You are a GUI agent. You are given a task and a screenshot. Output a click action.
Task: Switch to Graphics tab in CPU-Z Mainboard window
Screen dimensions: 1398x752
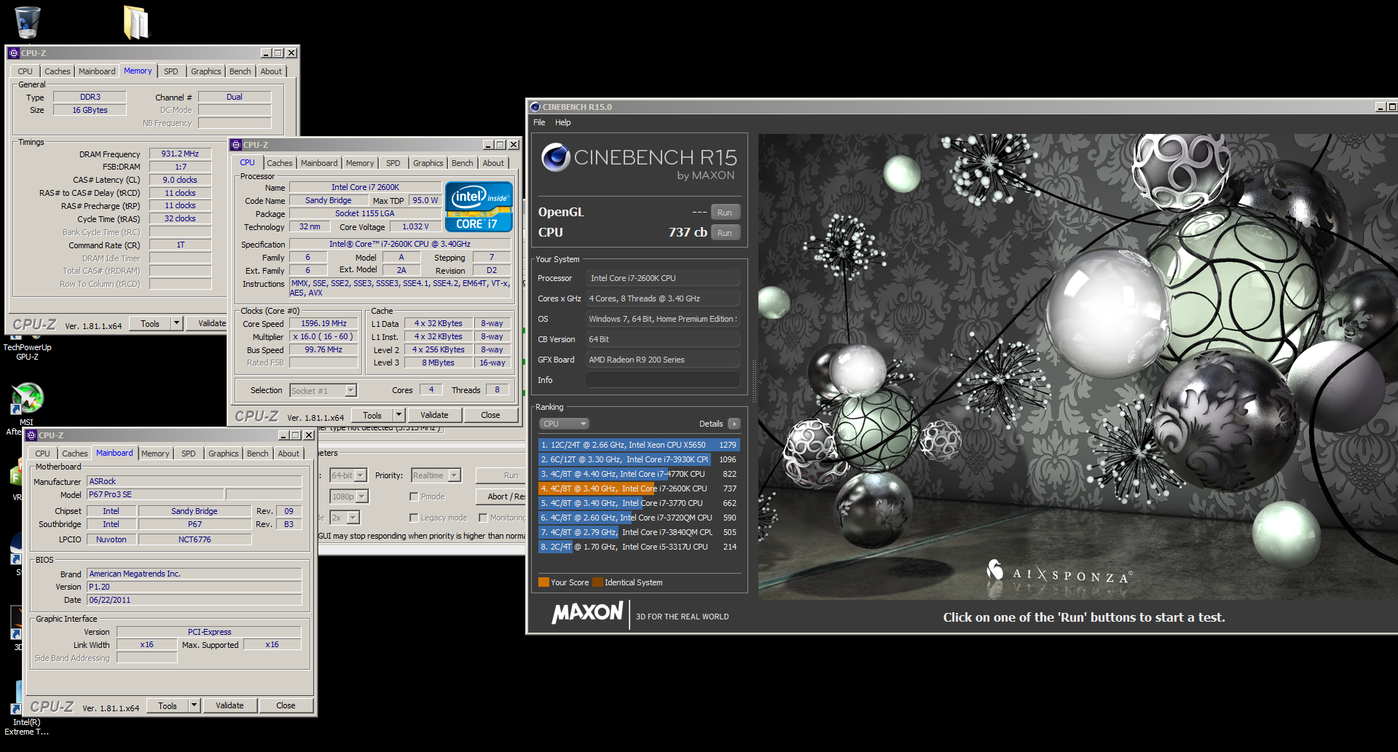224,454
